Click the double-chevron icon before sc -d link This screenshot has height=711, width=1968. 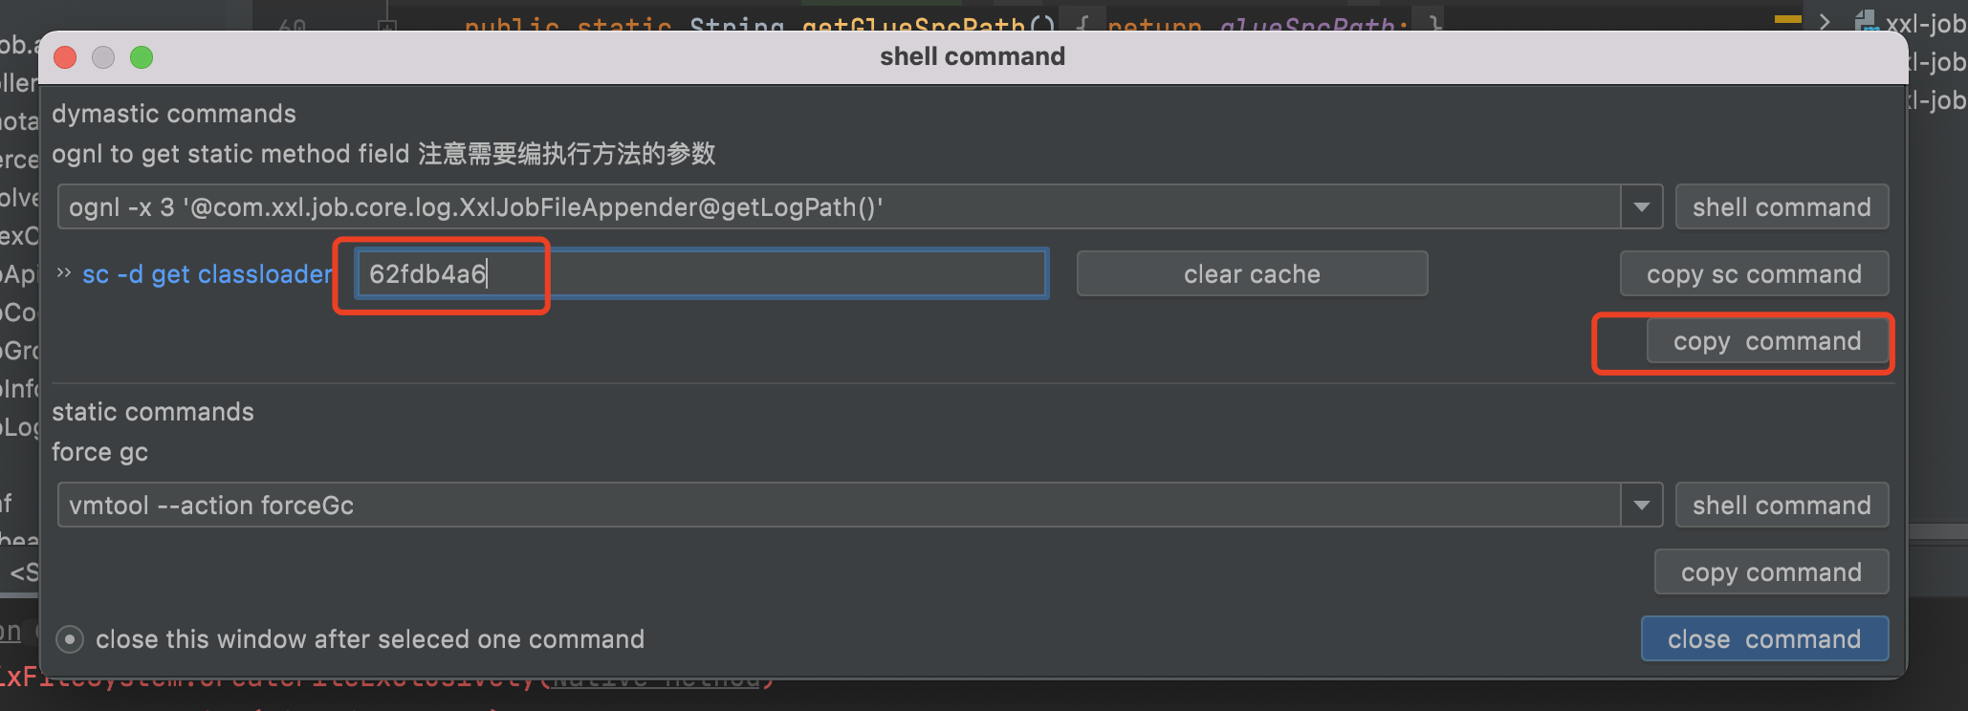(64, 273)
